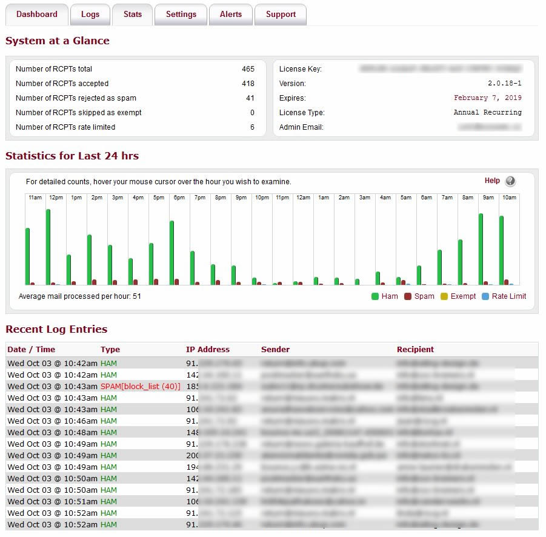The image size is (546, 537).
Task: Open the Stats tab
Action: tap(132, 15)
